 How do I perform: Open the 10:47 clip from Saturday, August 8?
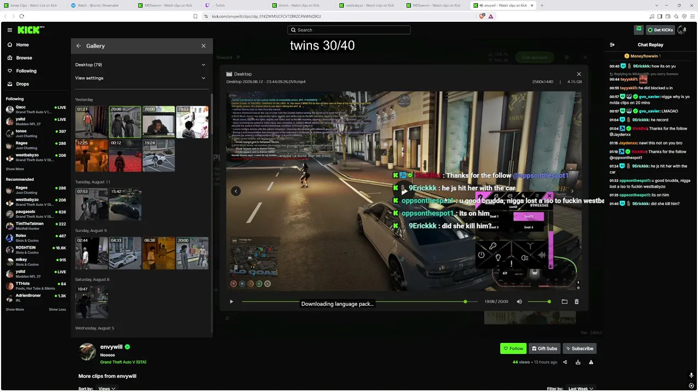pyautogui.click(x=92, y=302)
